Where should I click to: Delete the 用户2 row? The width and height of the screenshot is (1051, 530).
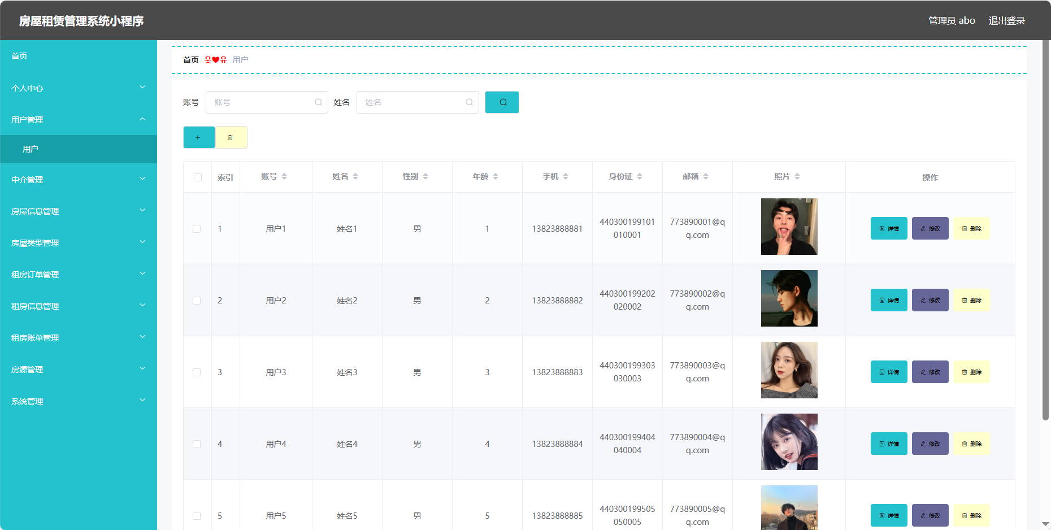(x=971, y=300)
